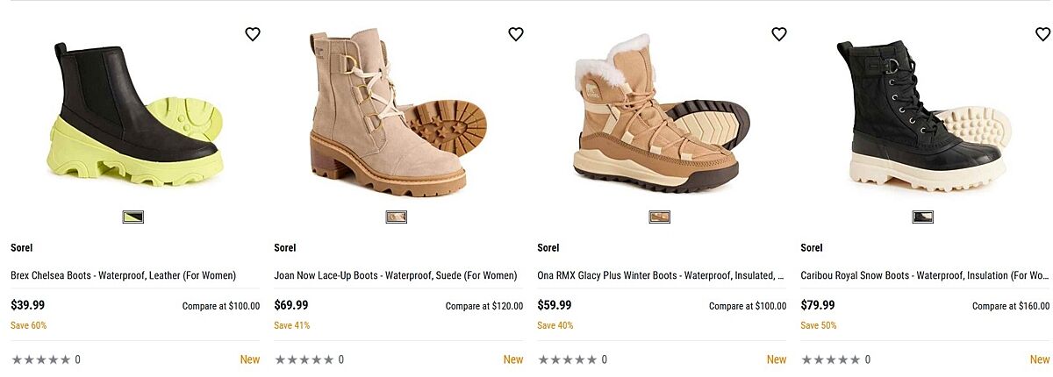Follow the Ona RMX Glacy Plus Winter Boots link

pos(660,275)
